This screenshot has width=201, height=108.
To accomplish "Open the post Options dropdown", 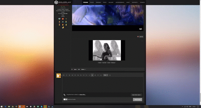I will [x=83, y=69].
